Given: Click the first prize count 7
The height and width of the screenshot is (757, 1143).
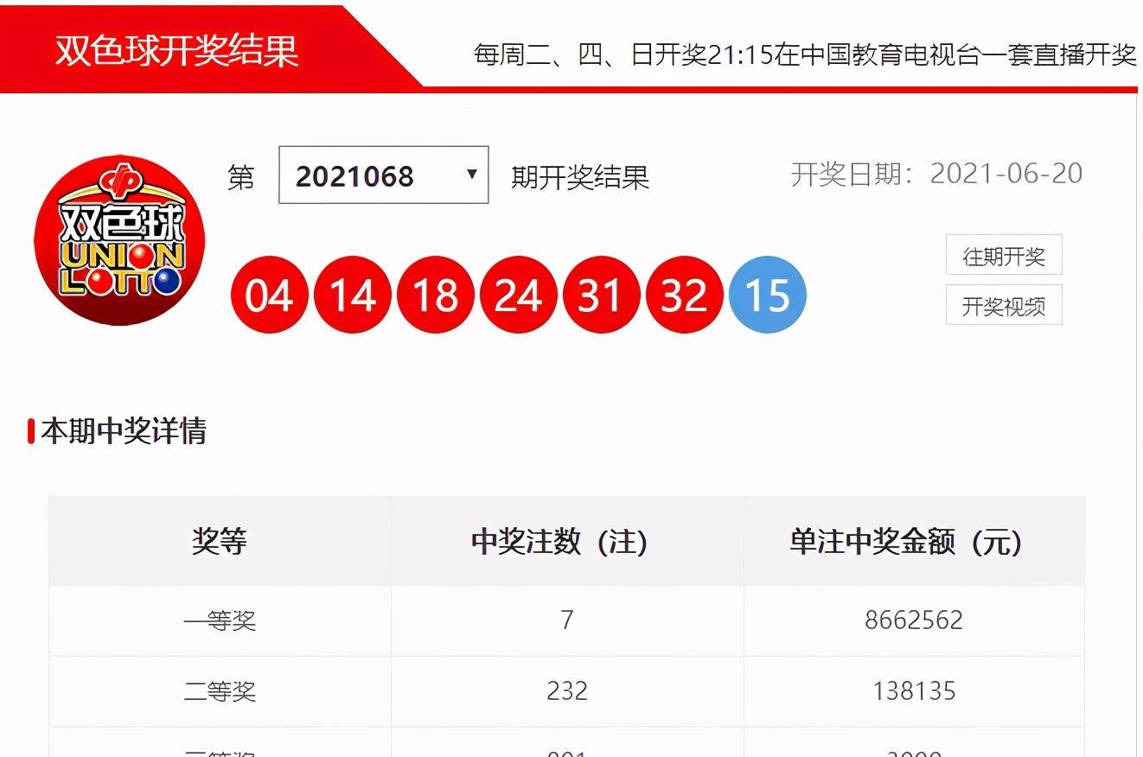Looking at the screenshot, I should [x=567, y=620].
